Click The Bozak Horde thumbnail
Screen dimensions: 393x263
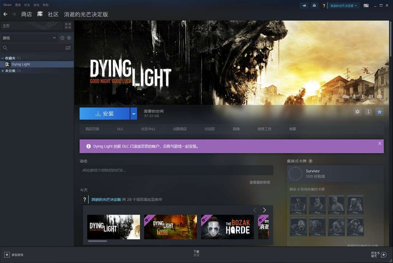pyautogui.click(x=227, y=227)
